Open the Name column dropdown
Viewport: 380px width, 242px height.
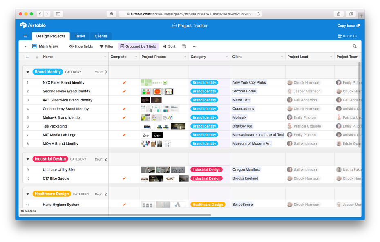105,57
